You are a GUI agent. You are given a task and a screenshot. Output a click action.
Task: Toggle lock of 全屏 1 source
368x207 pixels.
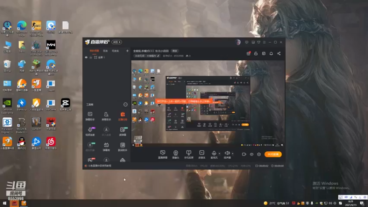91,57
